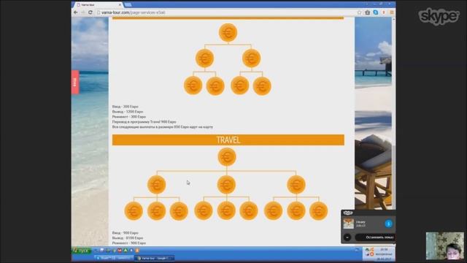Reload the page with the refresh icon
Screen dimensions: 467x263
[90, 12]
